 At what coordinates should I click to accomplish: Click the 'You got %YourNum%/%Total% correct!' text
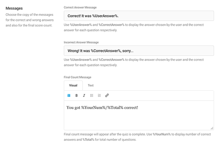pos(102,108)
